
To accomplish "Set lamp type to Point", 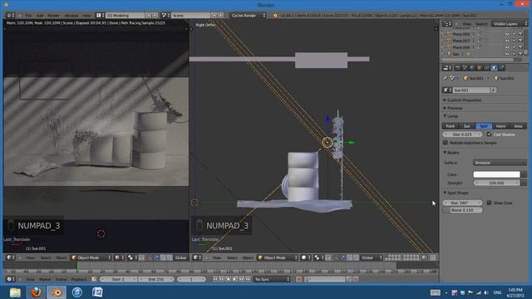I will [451, 126].
